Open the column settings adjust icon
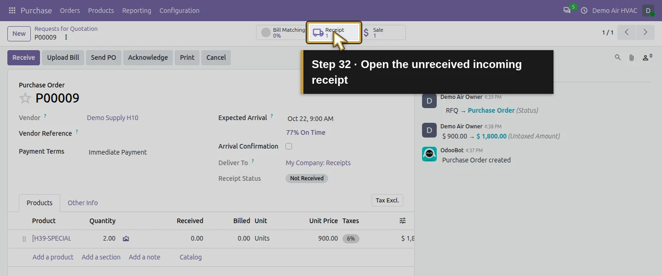This screenshot has width=662, height=276. 403,221
